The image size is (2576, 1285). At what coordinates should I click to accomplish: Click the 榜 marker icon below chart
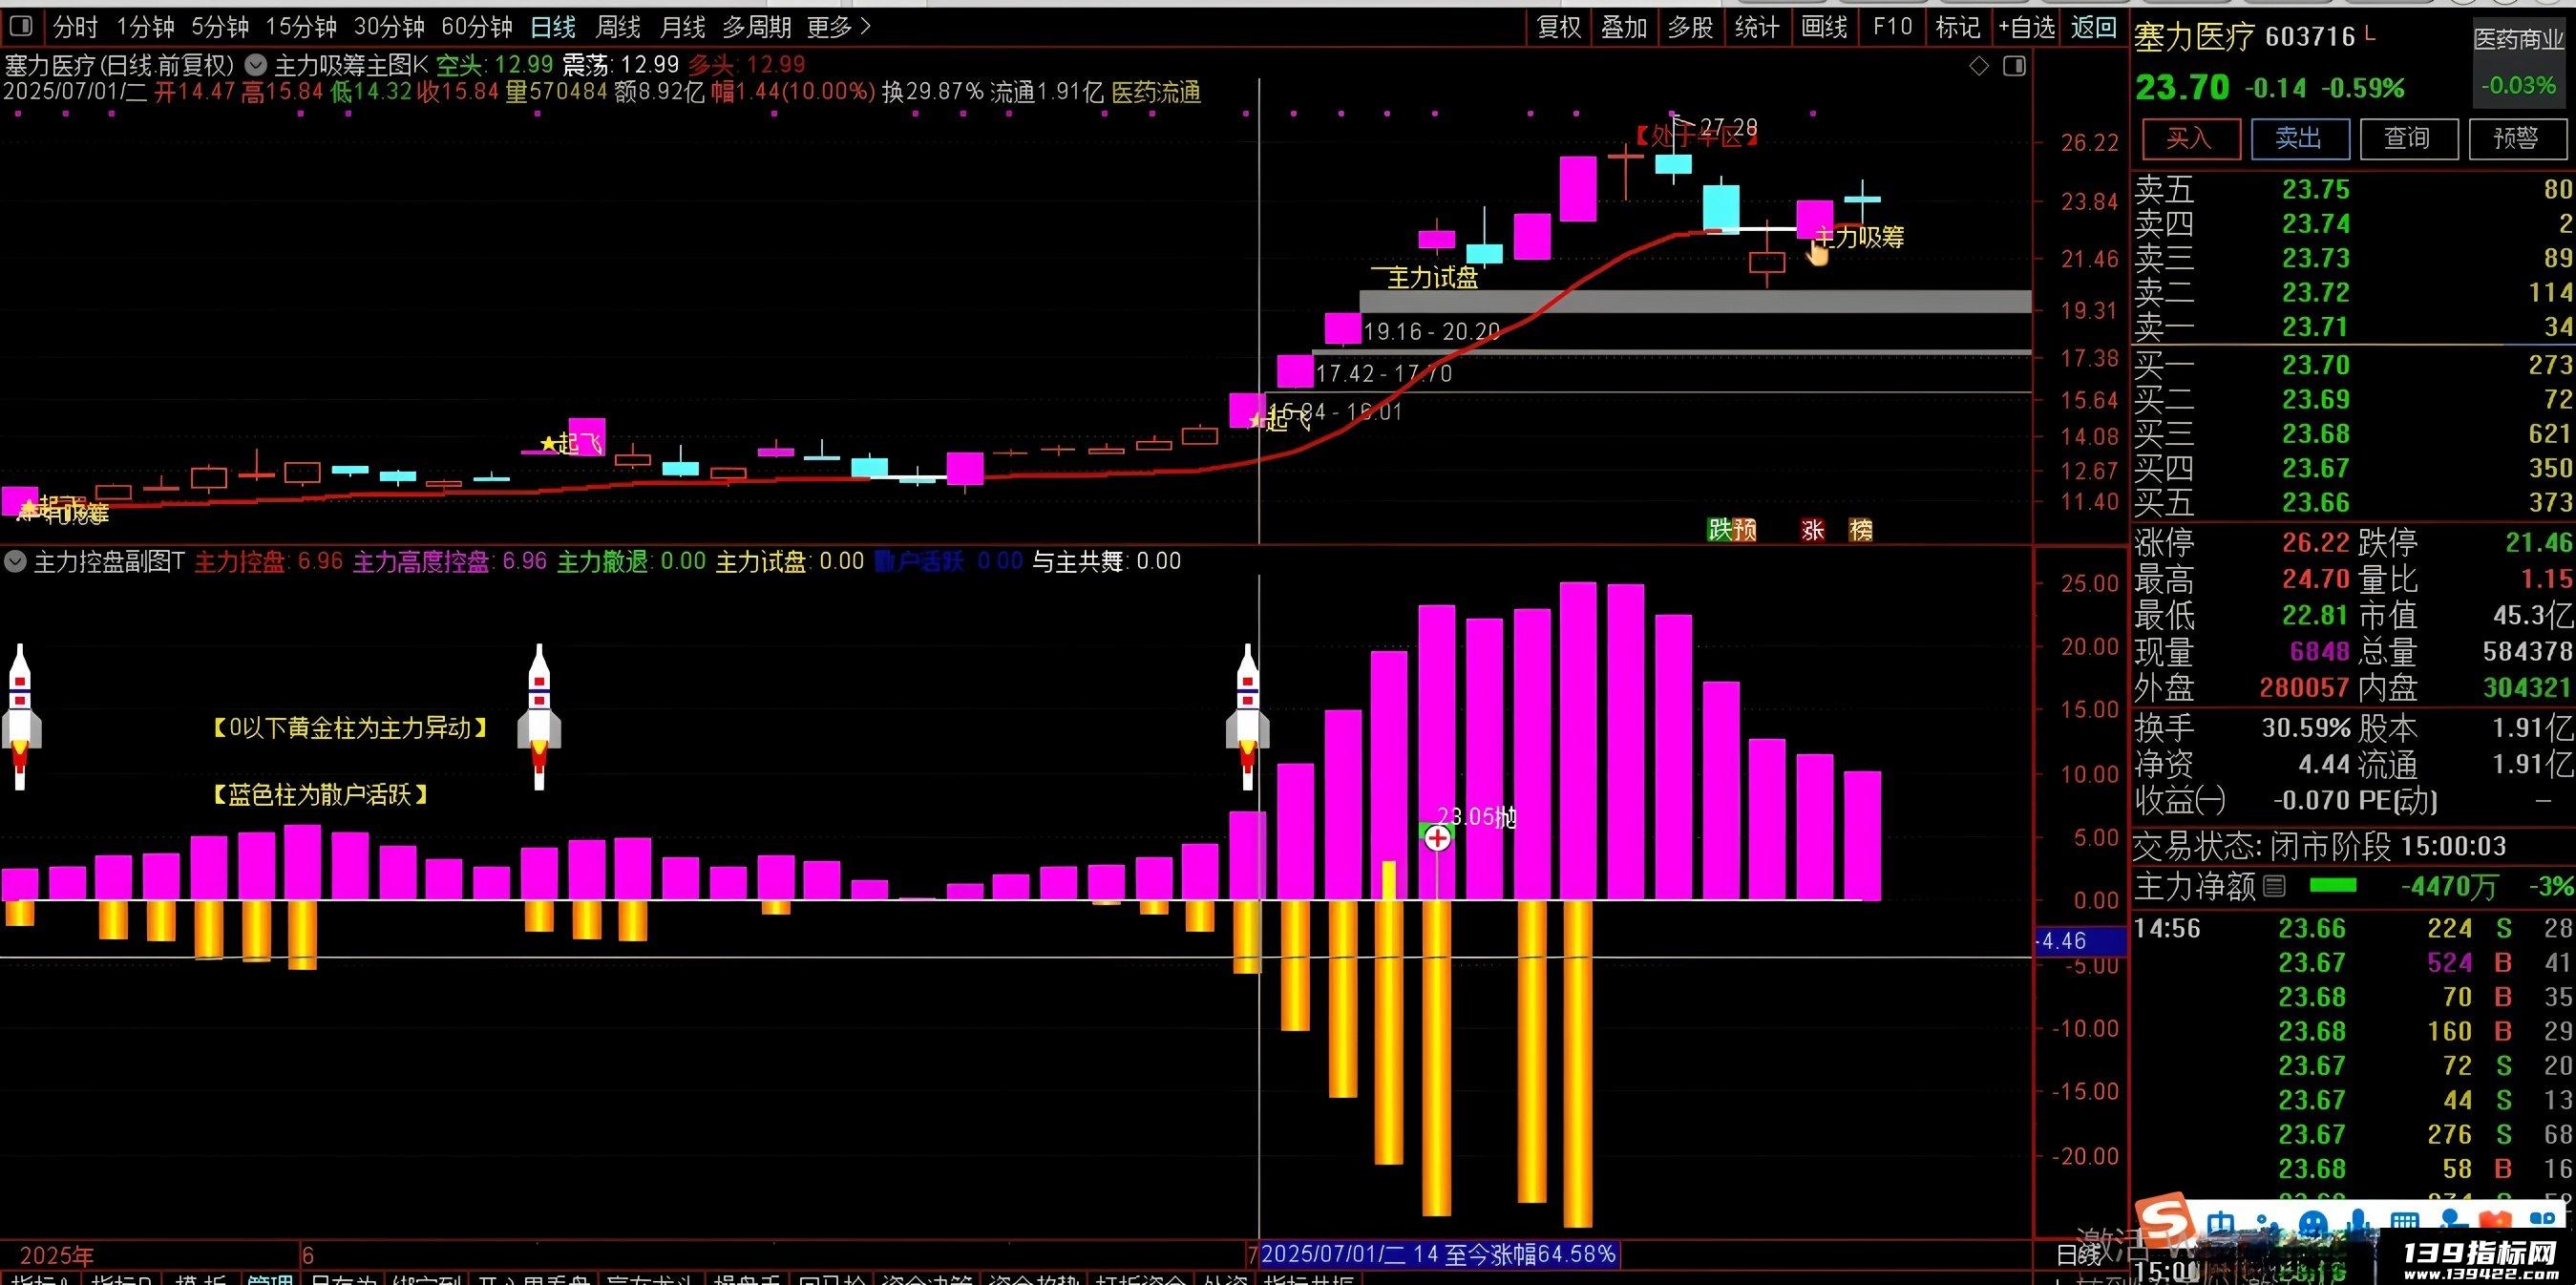[1861, 530]
